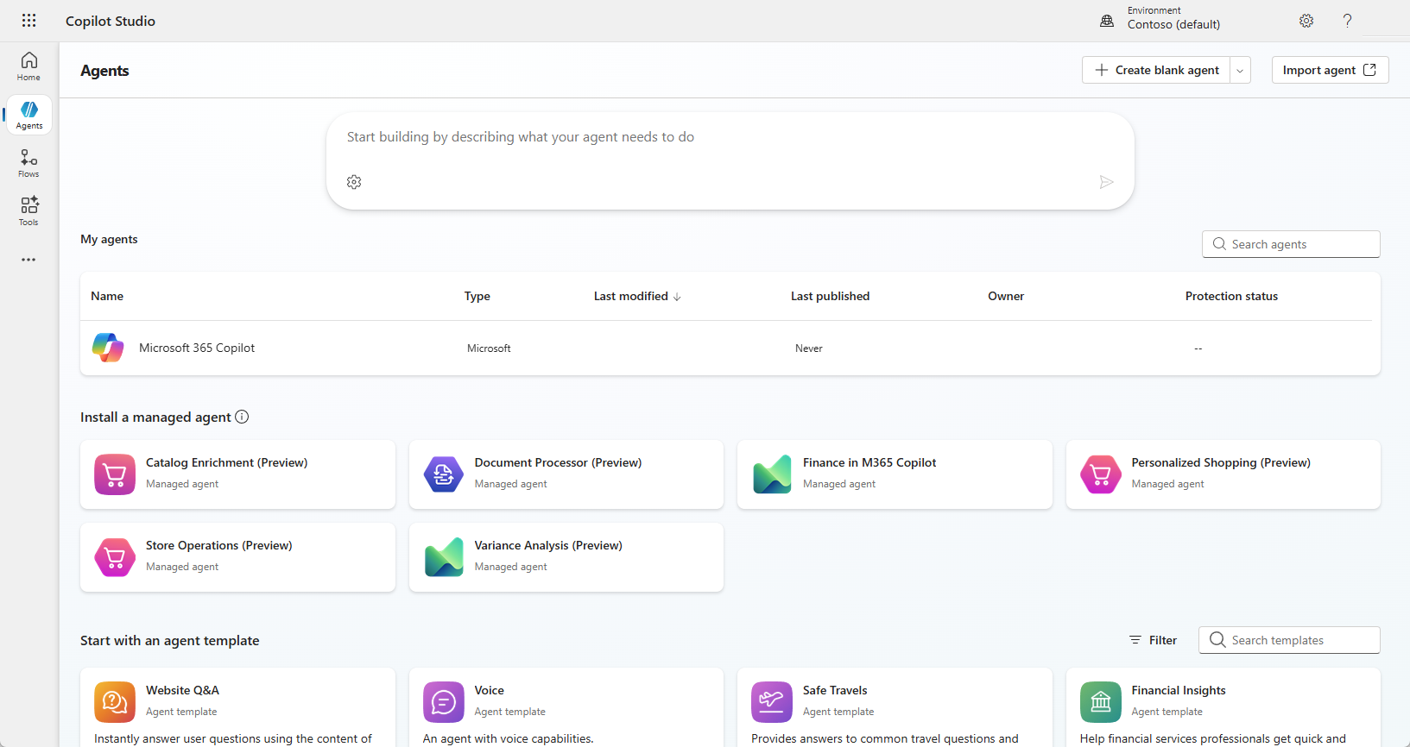Open the Filter option for templates
Viewport: 1410px width, 747px height.
click(1153, 640)
